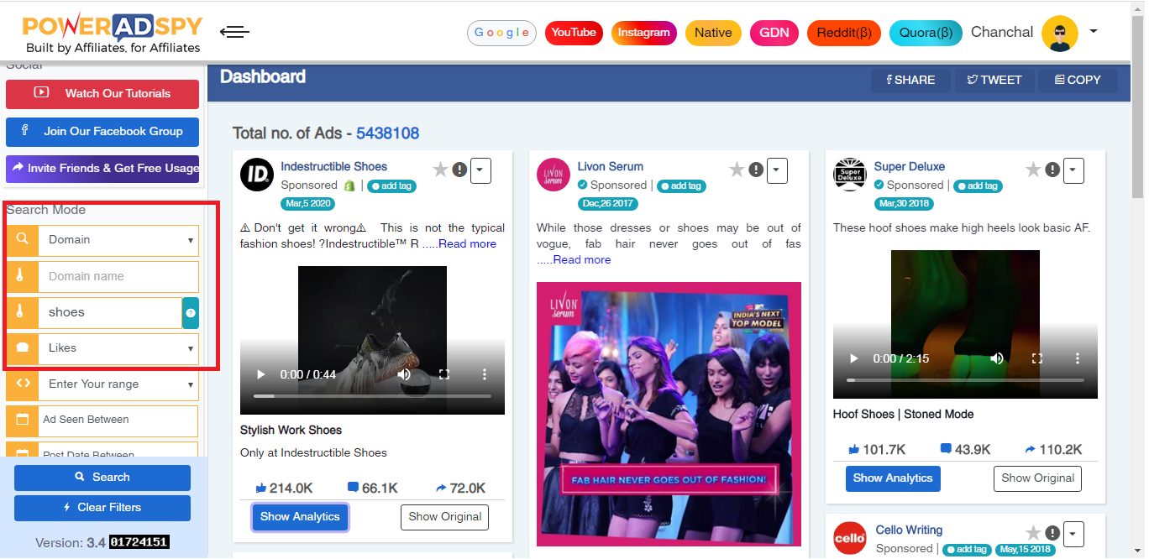Viewport: 1149px width, 559px height.
Task: Report Super Deluxe ad exclamation icon
Action: point(1052,170)
